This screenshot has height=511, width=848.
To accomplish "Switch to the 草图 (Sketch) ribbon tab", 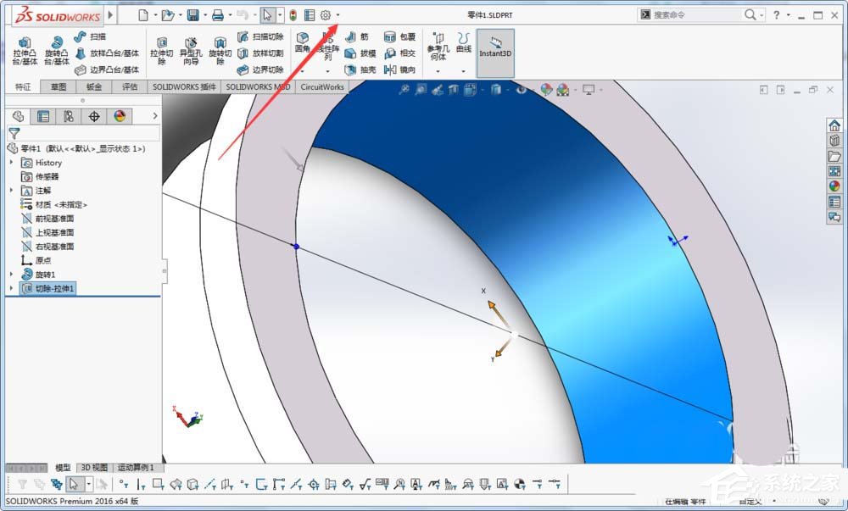I will 57,86.
